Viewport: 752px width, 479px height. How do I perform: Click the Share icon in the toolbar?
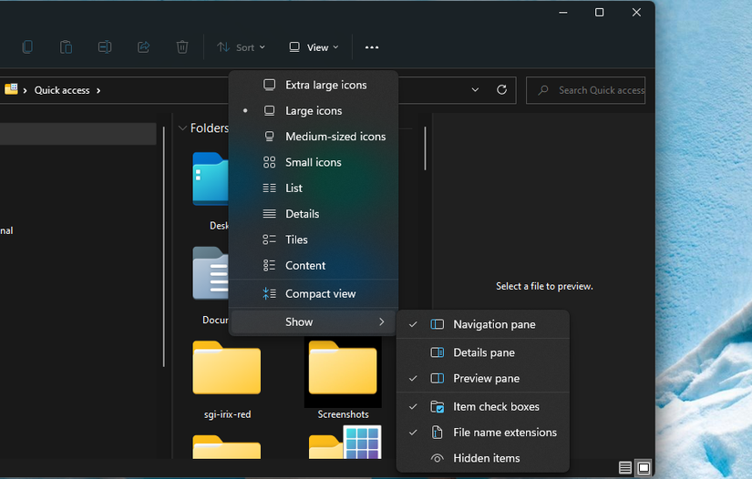tap(143, 47)
